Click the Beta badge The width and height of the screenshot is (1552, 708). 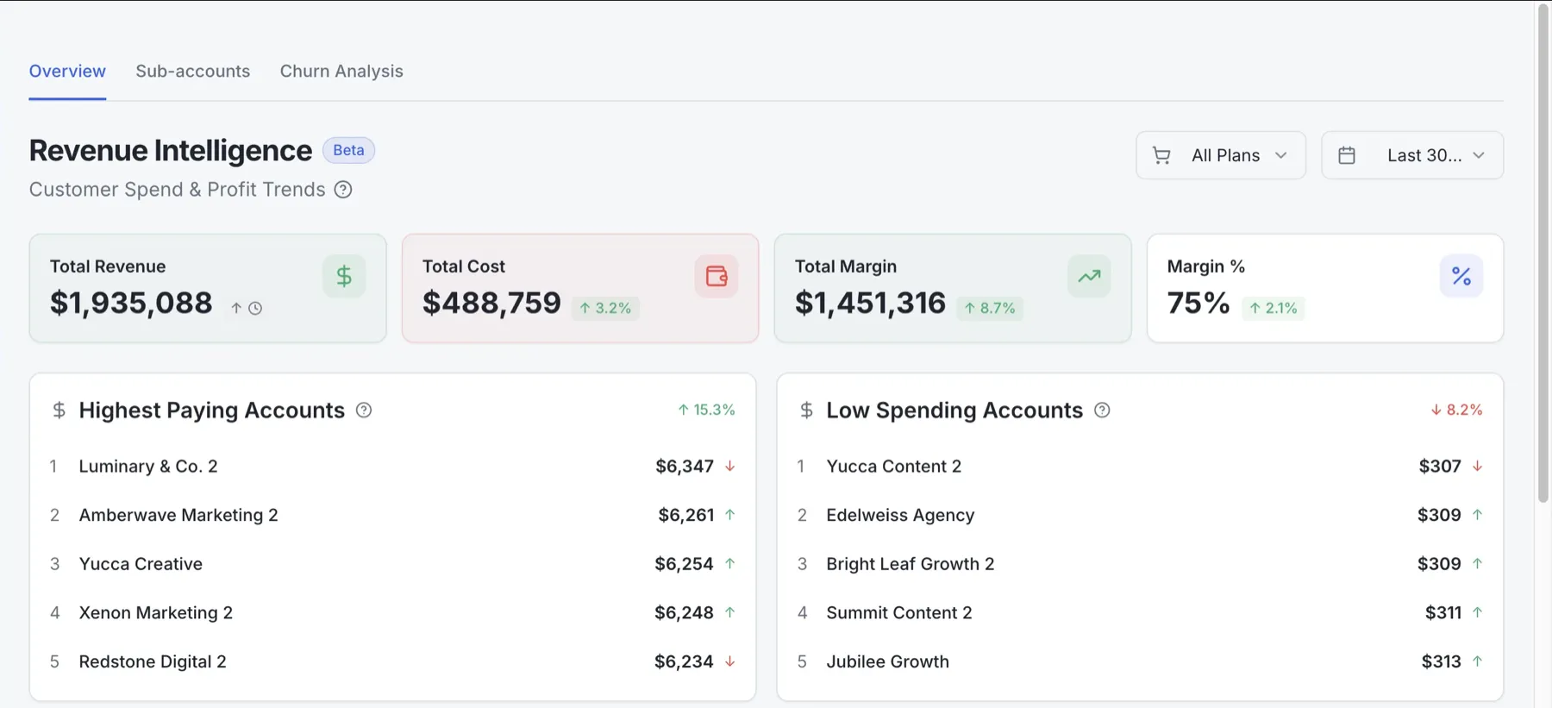[348, 150]
